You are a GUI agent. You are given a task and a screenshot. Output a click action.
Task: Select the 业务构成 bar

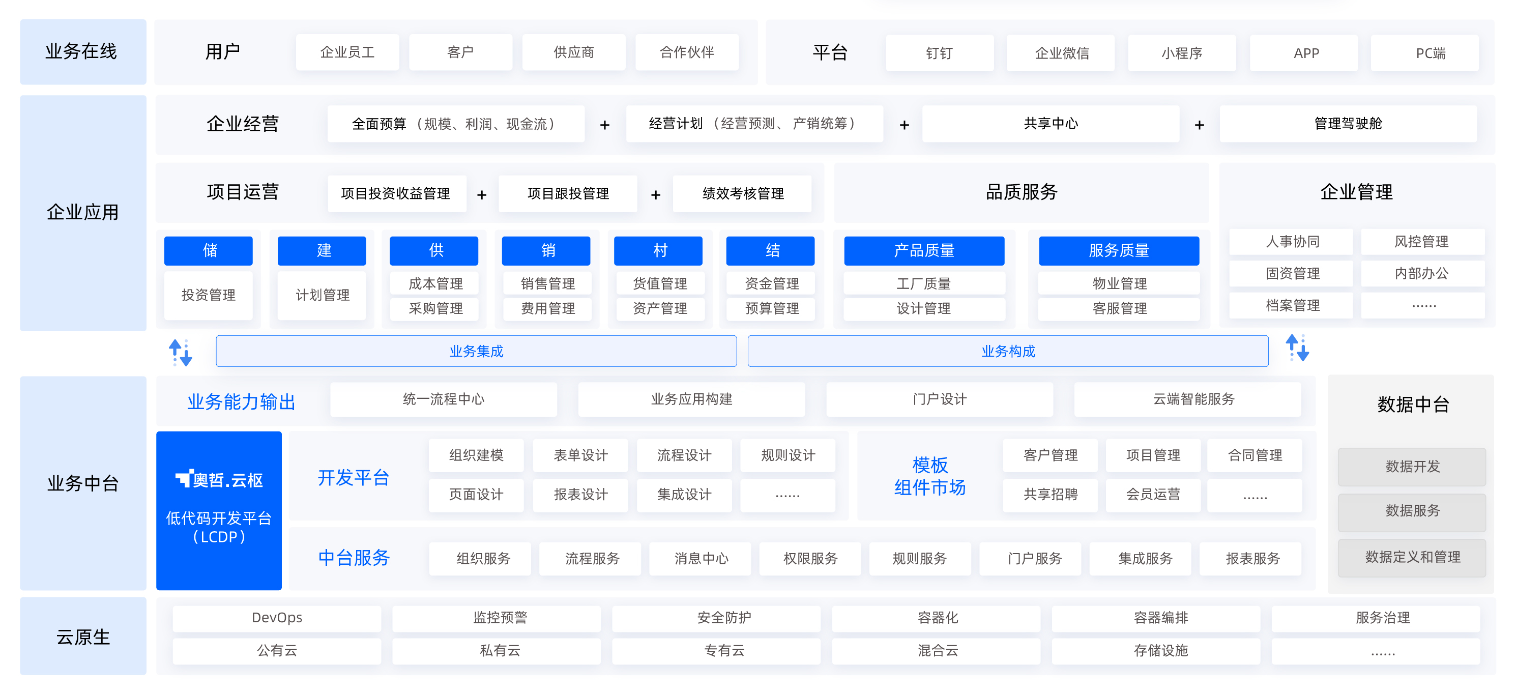pos(1008,351)
